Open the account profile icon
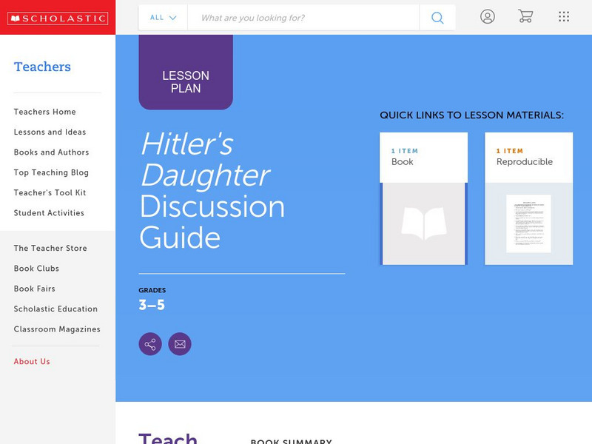The width and height of the screenshot is (592, 444). coord(488,16)
